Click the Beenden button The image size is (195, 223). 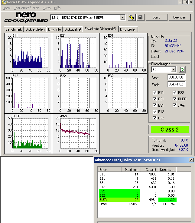[180, 17]
